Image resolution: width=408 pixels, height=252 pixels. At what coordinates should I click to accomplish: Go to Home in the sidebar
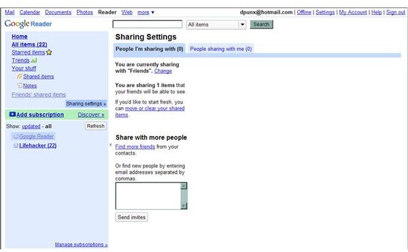click(20, 37)
